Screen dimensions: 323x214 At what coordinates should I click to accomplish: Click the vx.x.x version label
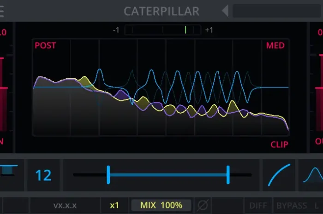65,205
